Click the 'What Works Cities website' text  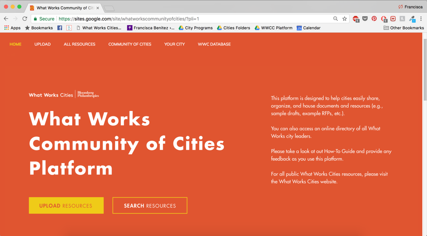[308, 181]
